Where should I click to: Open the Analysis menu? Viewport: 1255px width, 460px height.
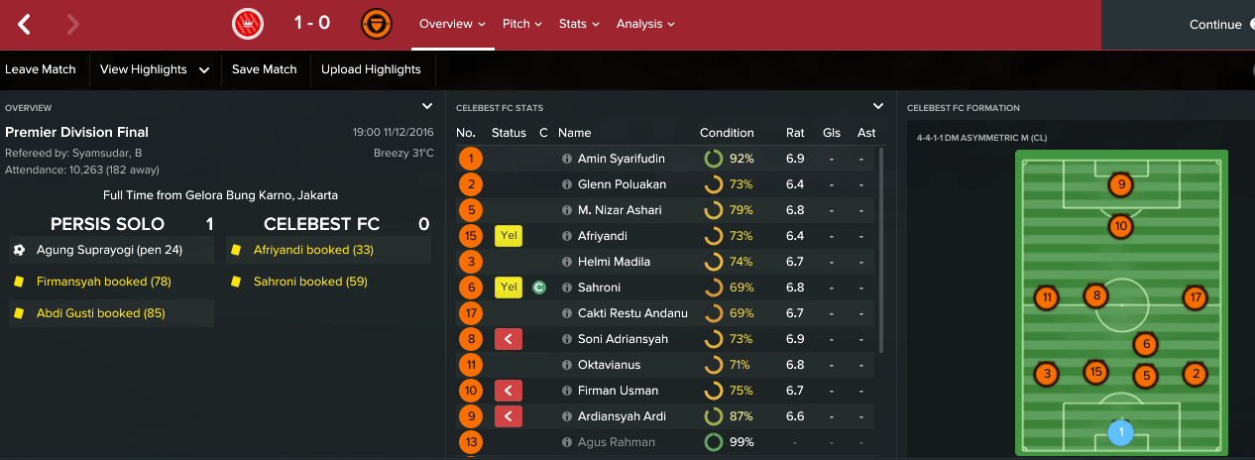click(645, 24)
